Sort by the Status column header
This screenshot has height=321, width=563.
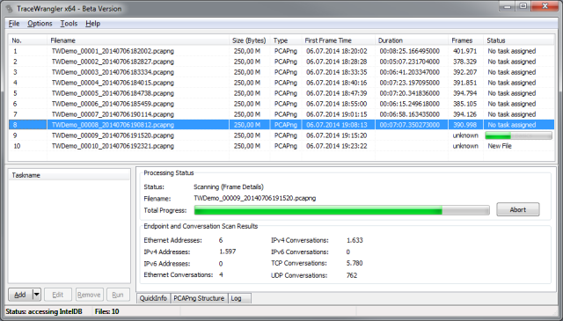click(x=519, y=40)
